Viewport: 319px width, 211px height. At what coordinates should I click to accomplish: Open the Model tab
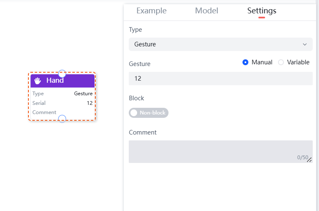click(x=207, y=11)
